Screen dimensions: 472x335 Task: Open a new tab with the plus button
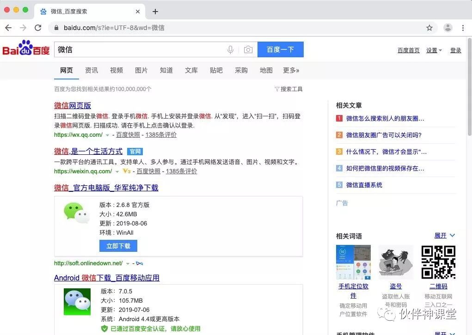pyautogui.click(x=155, y=12)
